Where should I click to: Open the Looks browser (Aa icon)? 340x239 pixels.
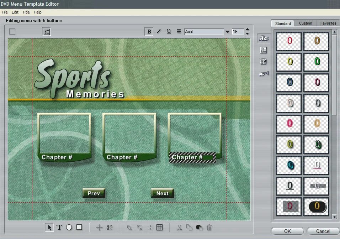click(x=264, y=38)
